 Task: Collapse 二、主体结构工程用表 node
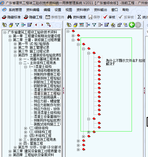tap(20, 63)
